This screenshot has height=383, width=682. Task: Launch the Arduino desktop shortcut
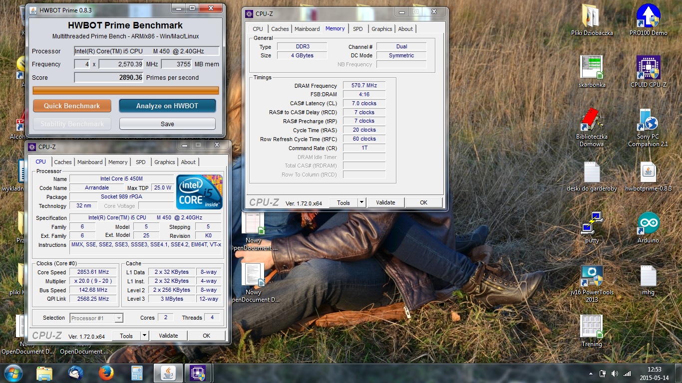[x=648, y=223]
